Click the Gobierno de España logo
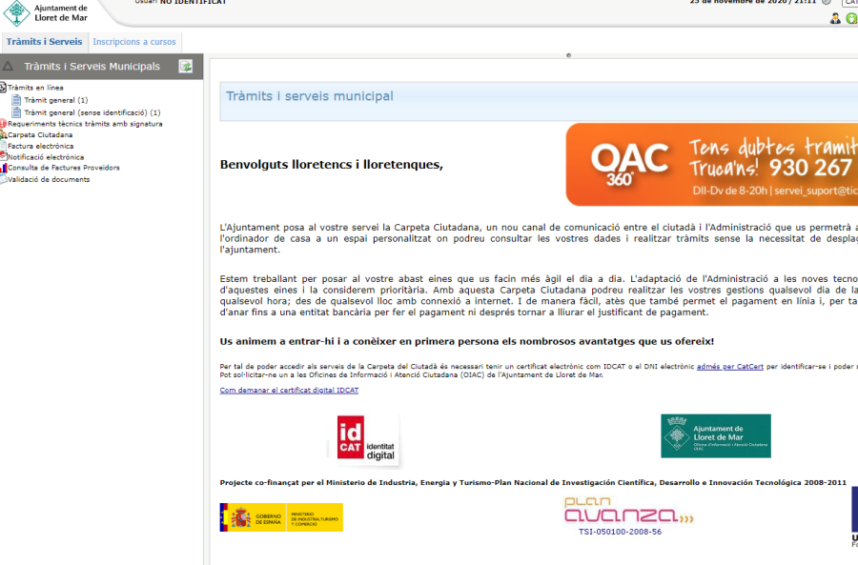 coord(253,517)
